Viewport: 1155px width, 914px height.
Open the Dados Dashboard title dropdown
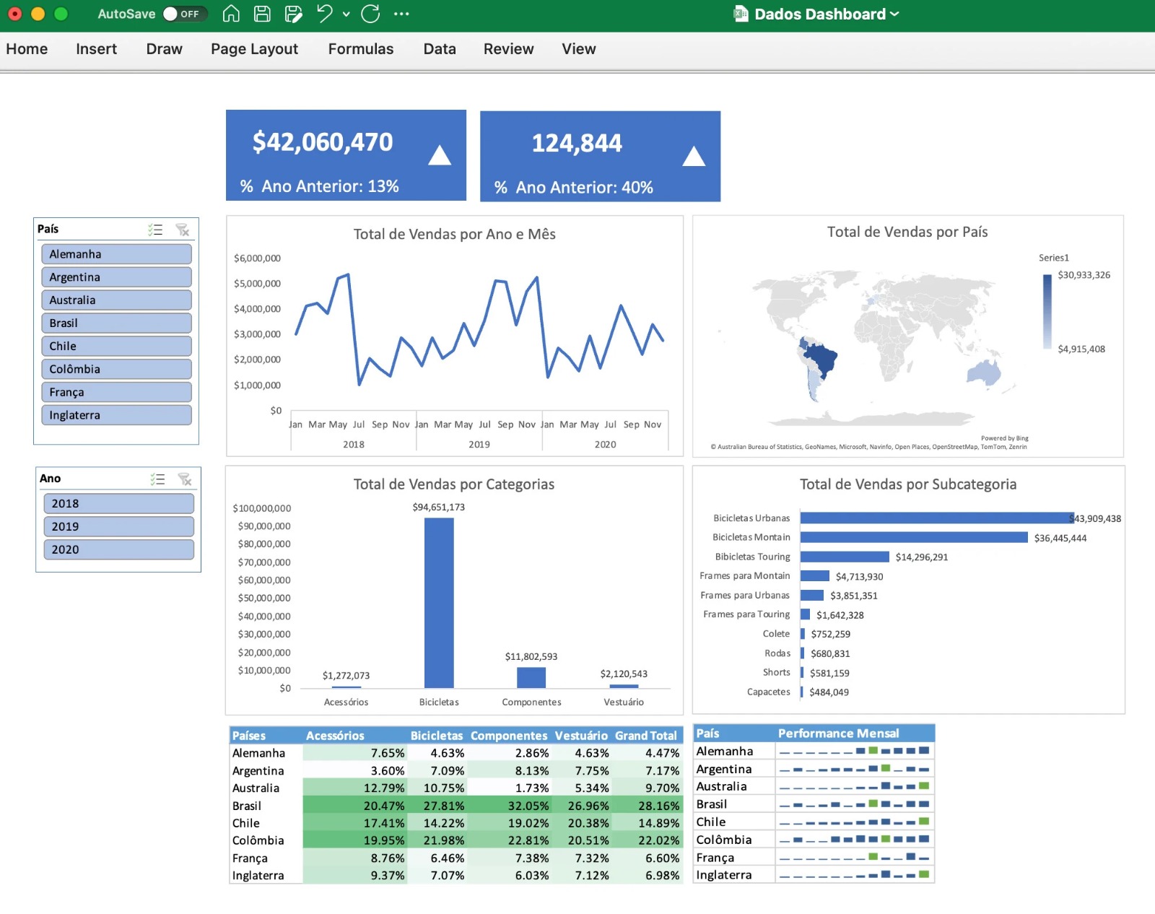894,14
